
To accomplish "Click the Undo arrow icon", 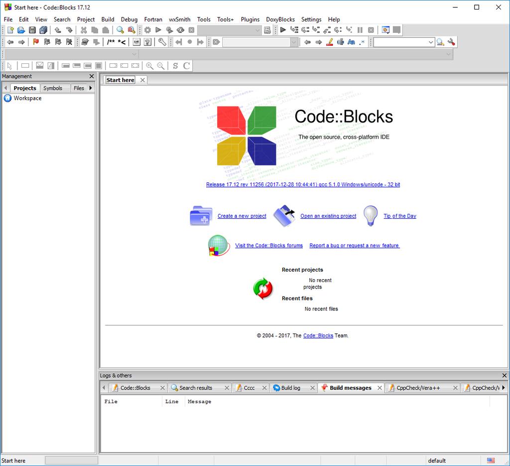I will [x=58, y=30].
